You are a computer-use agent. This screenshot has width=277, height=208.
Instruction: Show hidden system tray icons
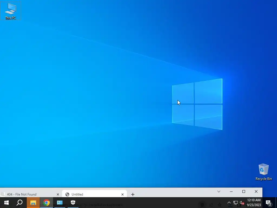[x=229, y=203]
